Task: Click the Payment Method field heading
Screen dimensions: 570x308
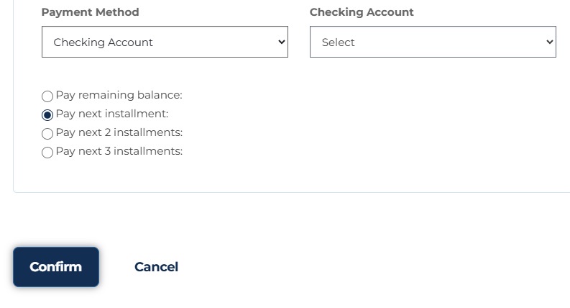Action: pyautogui.click(x=90, y=12)
